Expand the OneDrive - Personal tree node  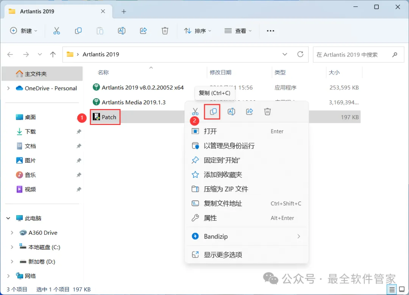coord(8,88)
